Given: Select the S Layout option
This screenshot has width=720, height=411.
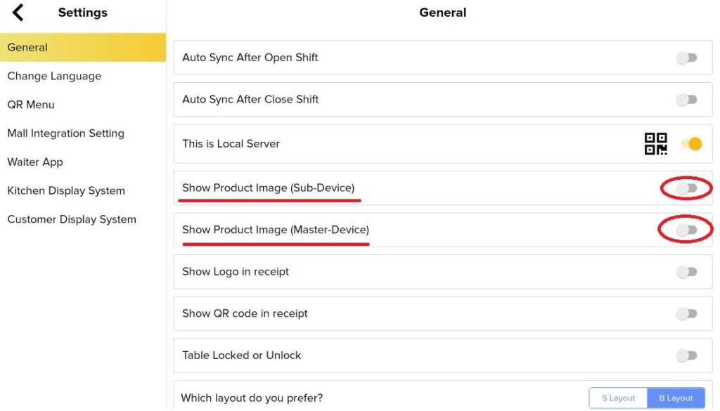Looking at the screenshot, I should 618,398.
